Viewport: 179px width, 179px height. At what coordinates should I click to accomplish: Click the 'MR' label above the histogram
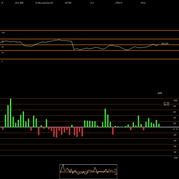(160, 93)
